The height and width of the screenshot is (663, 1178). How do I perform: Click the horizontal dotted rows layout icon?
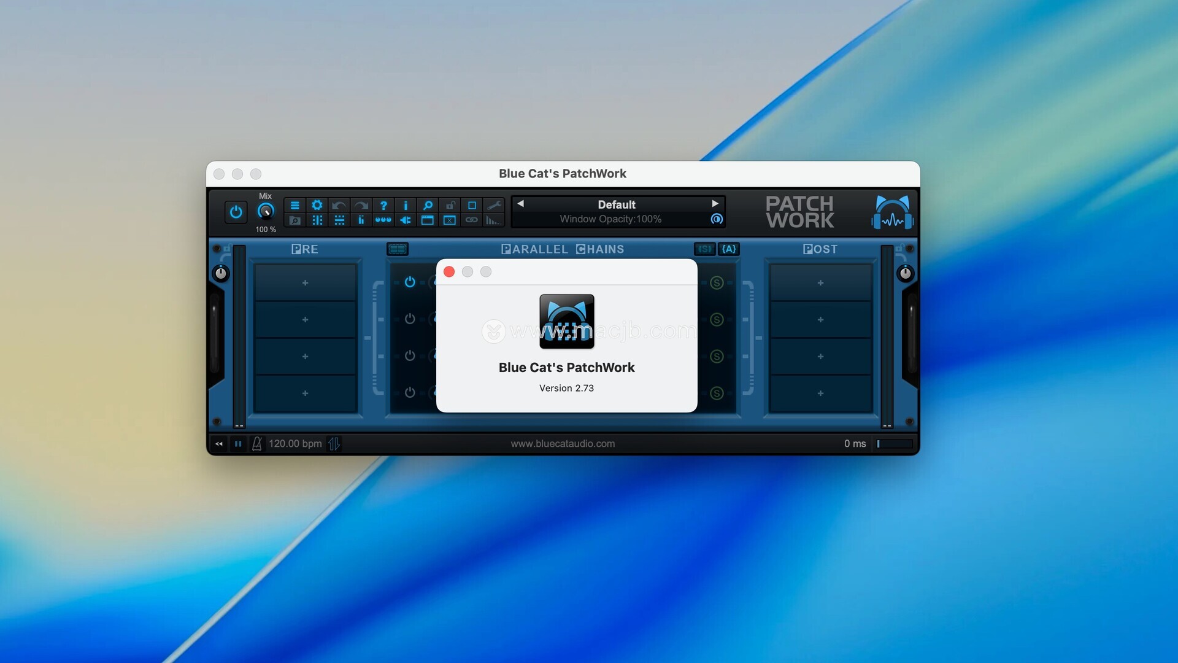pyautogui.click(x=339, y=220)
